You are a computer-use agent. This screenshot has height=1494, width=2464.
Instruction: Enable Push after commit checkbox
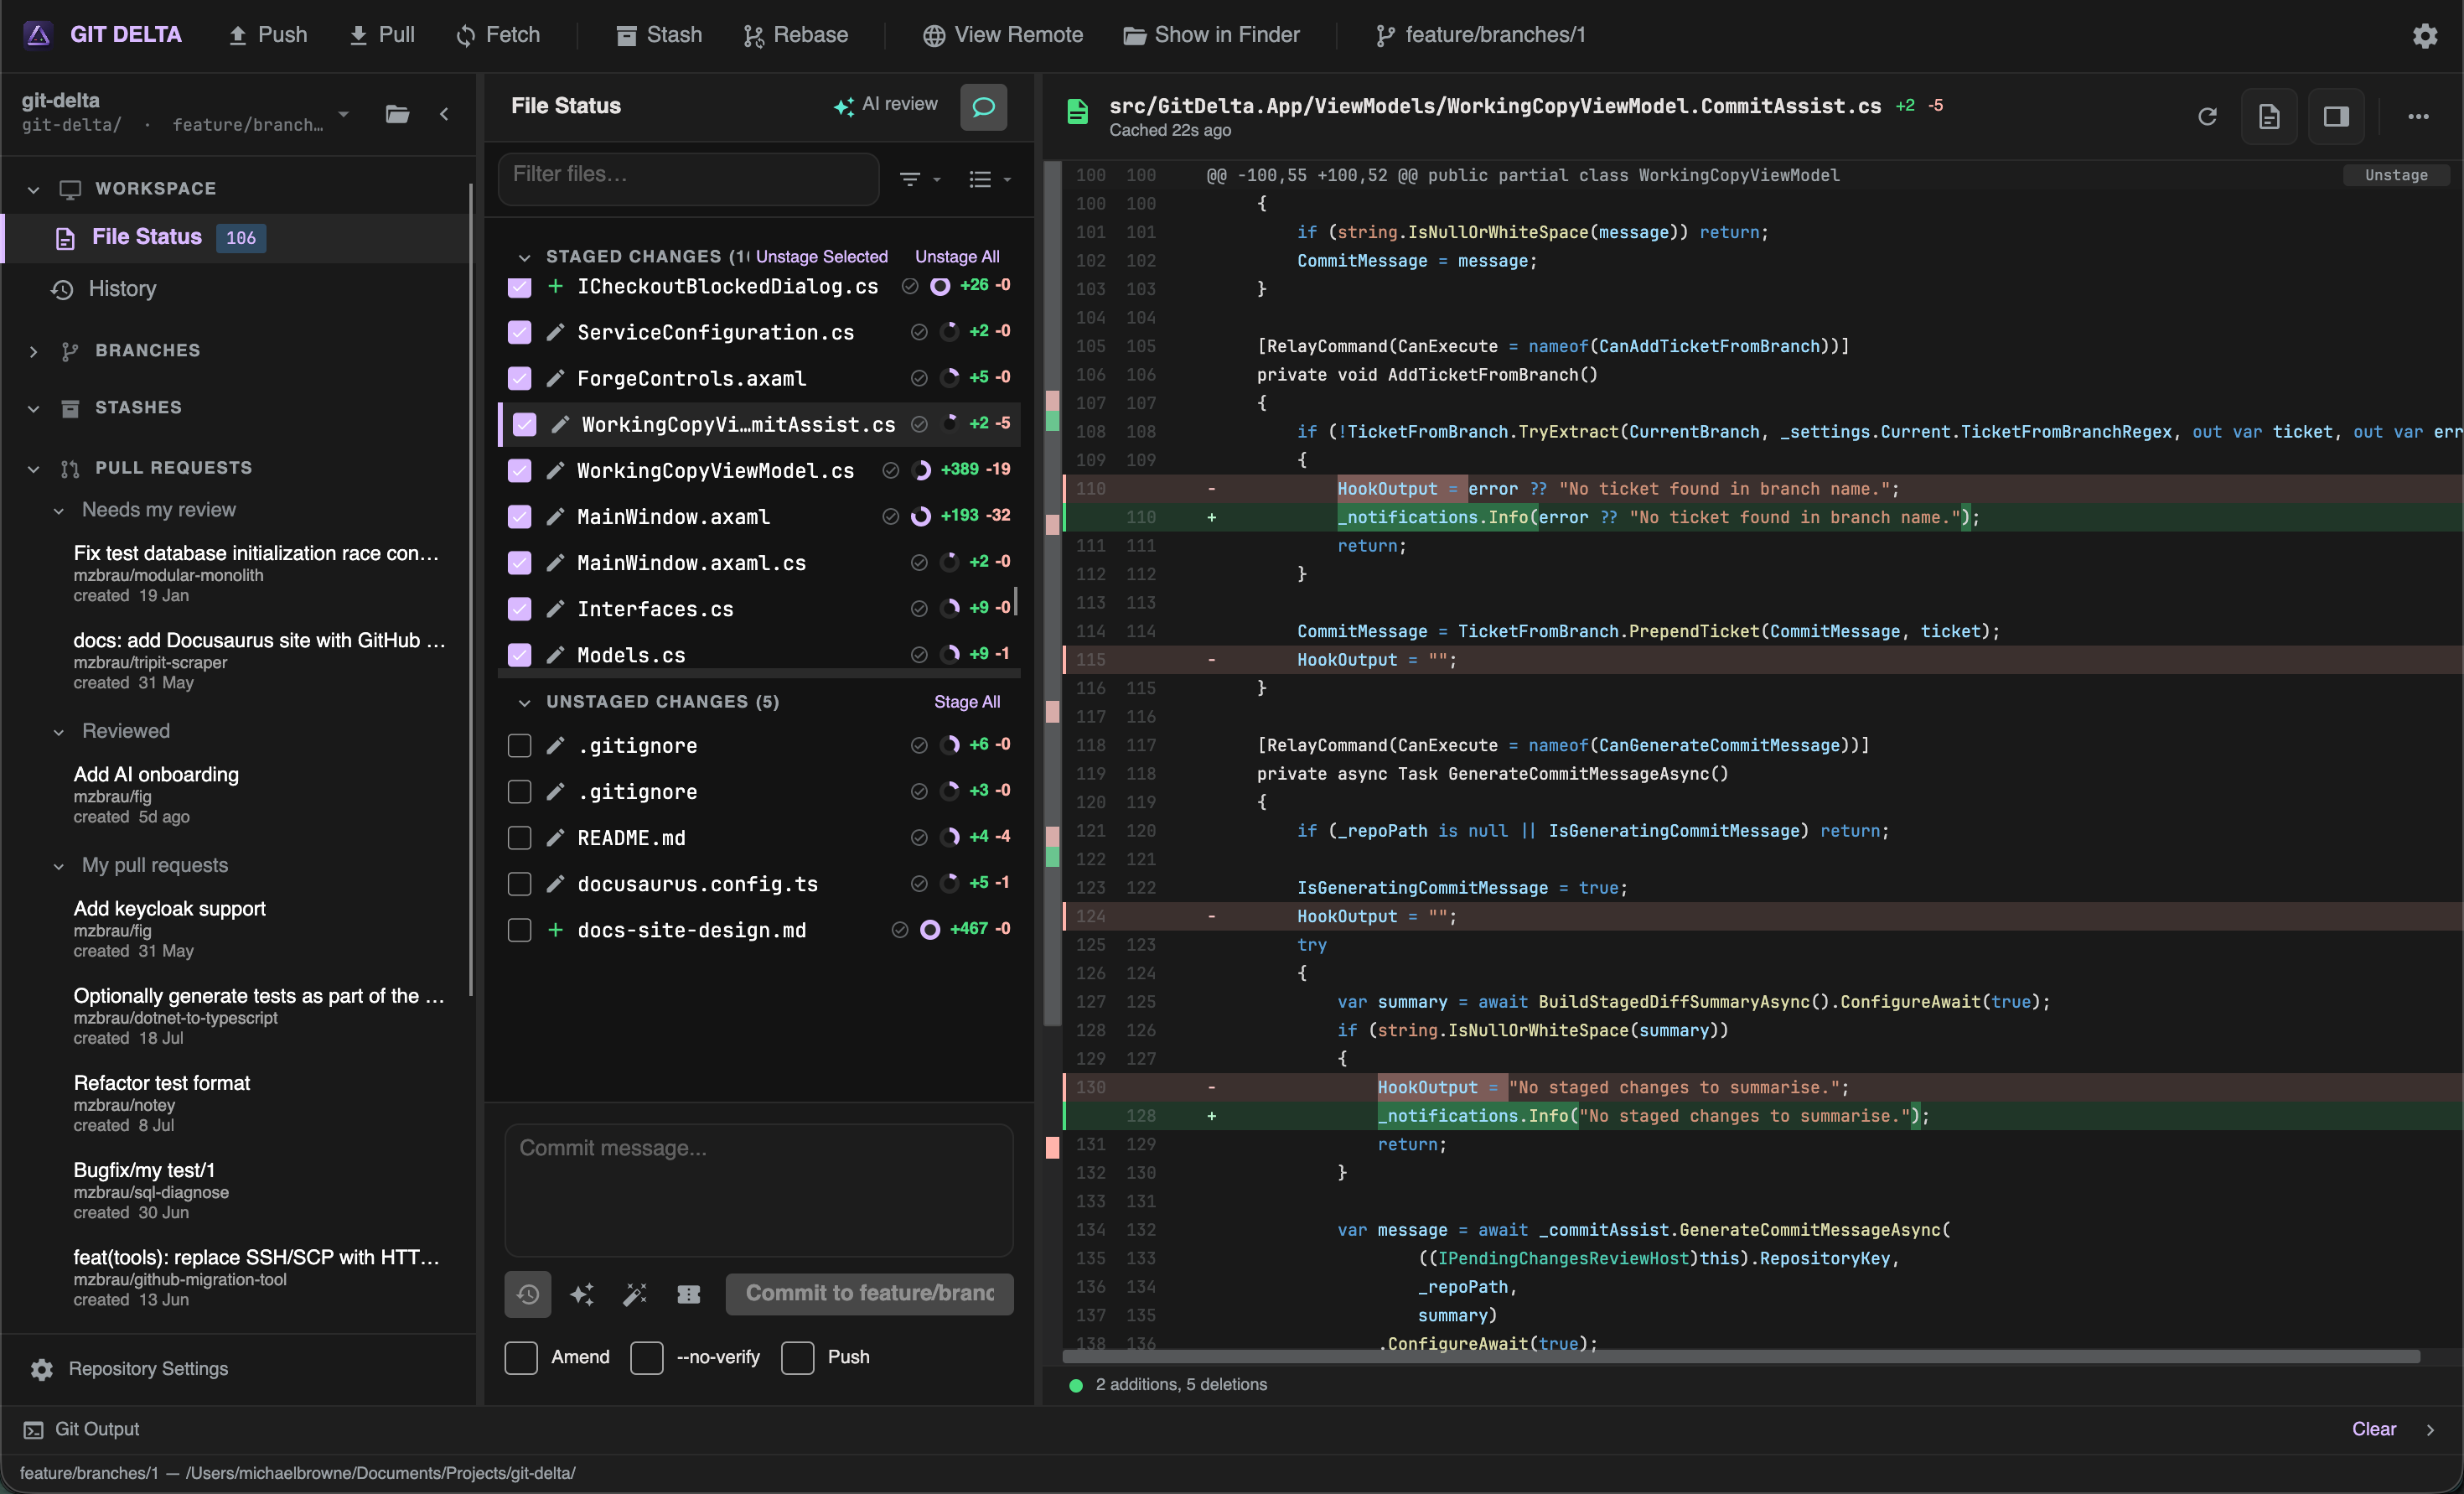[797, 1358]
